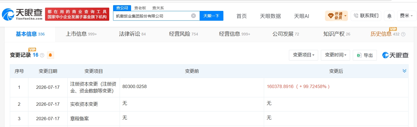Click the 天眼查 watermark logo on the right

click(x=395, y=55)
